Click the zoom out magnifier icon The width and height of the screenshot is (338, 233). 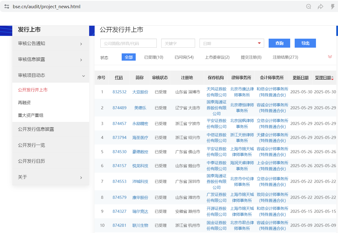(308, 6)
